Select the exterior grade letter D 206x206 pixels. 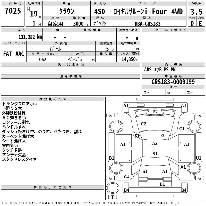[x=192, y=23]
